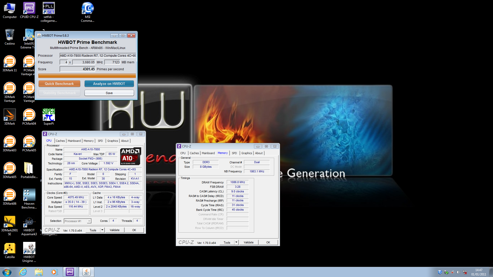Launch Heaven Benchmark shortcut
This screenshot has height=277, width=493.
pyautogui.click(x=29, y=199)
